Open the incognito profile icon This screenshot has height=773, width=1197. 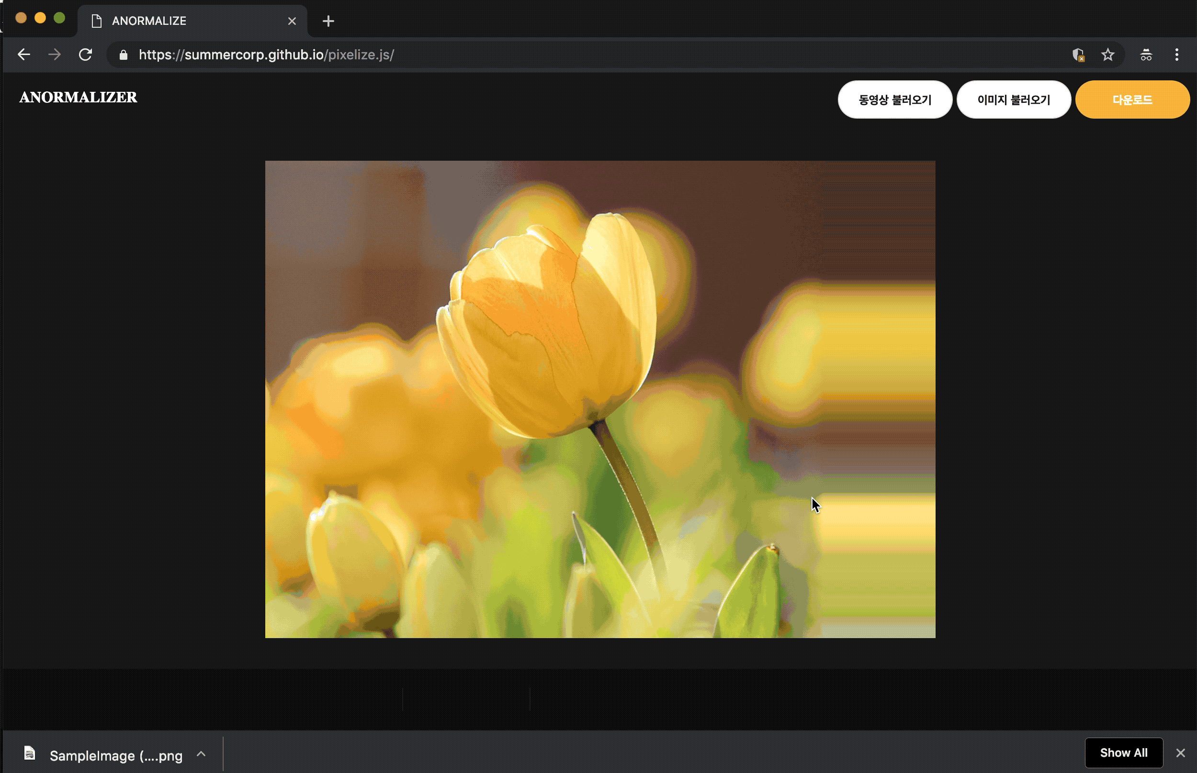point(1146,55)
